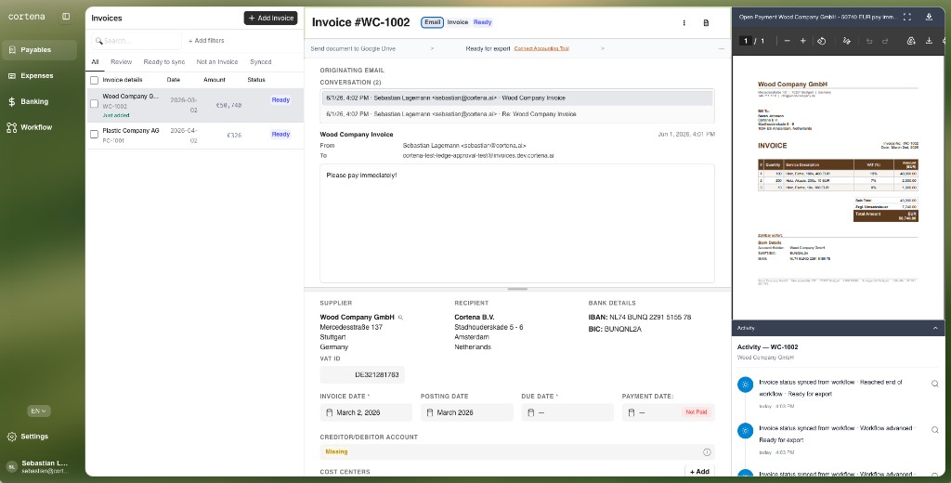Select the Invoice view pill
This screenshot has height=483, width=951.
tap(458, 22)
